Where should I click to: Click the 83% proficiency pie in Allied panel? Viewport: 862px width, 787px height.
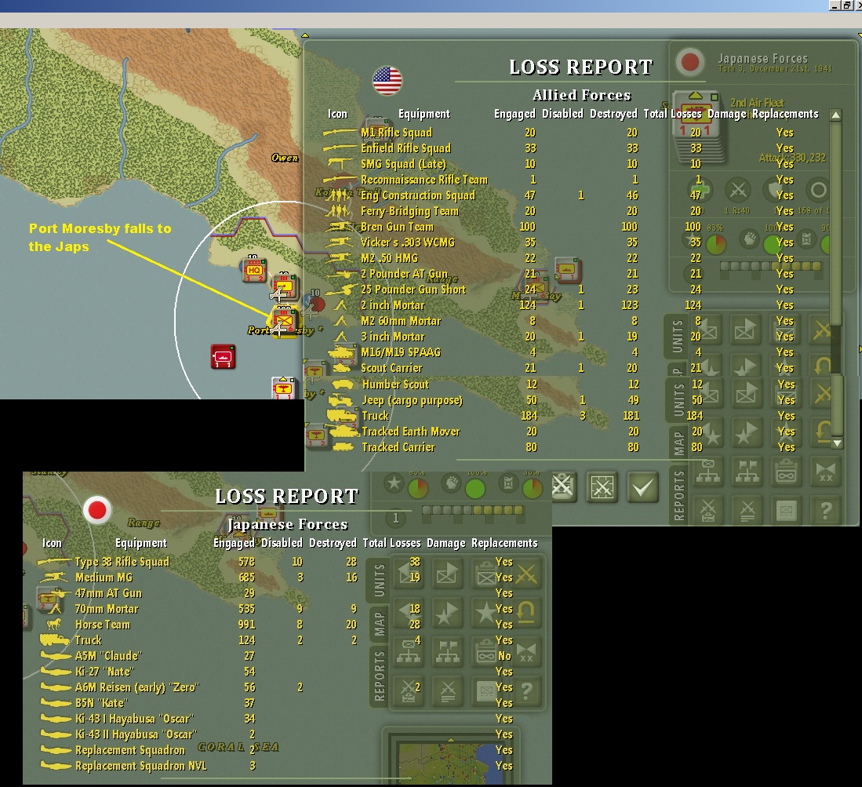(716, 244)
